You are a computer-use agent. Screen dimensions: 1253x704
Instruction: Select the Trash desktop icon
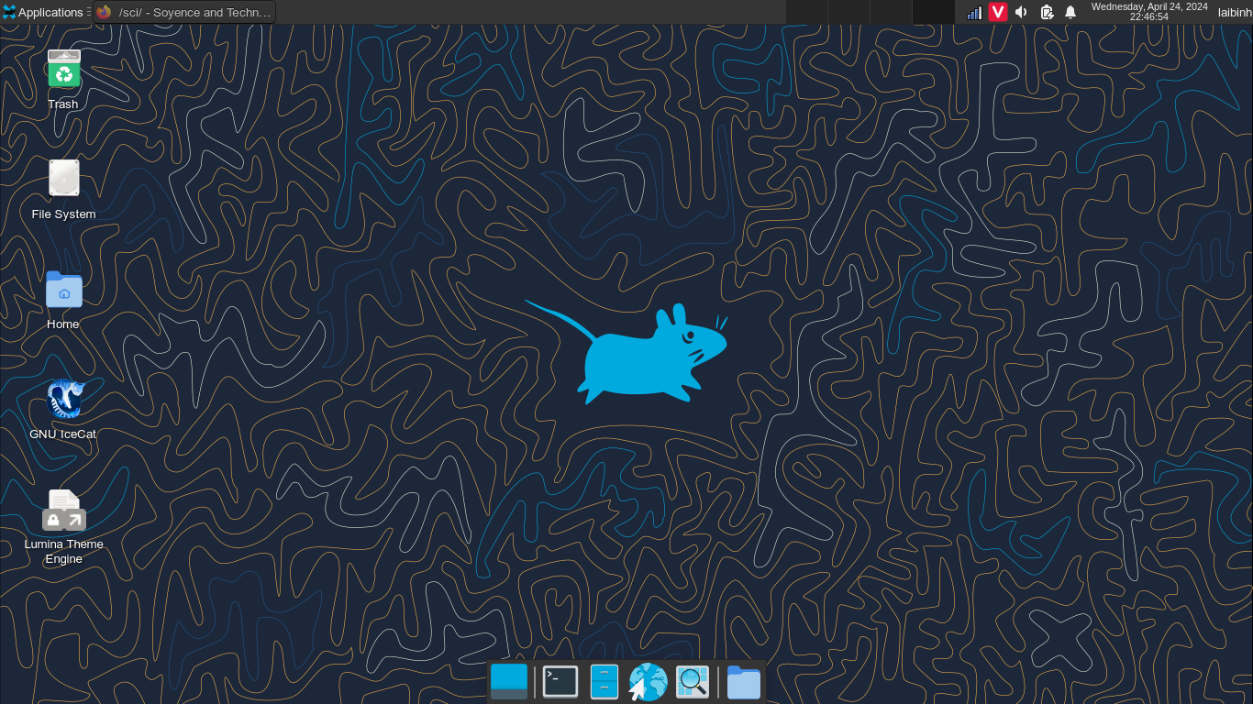pos(63,71)
